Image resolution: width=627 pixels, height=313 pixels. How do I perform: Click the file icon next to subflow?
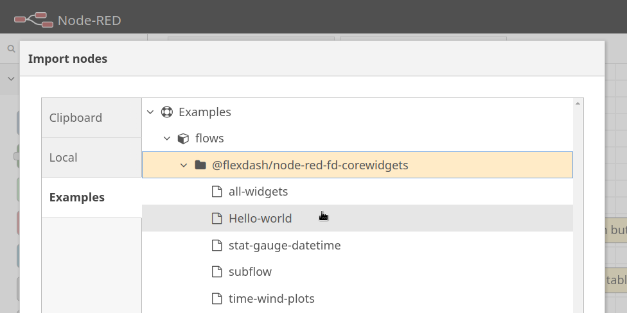point(216,272)
